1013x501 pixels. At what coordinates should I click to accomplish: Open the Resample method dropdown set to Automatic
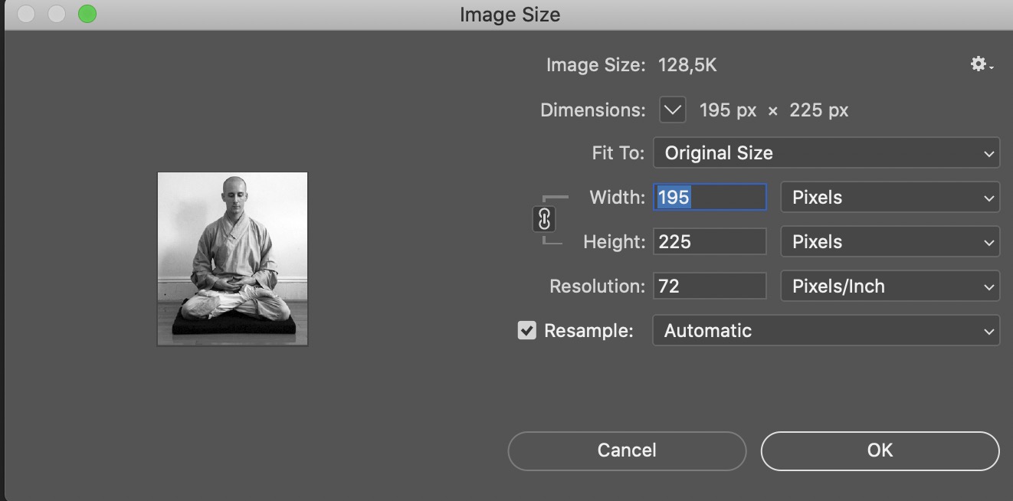pyautogui.click(x=826, y=330)
